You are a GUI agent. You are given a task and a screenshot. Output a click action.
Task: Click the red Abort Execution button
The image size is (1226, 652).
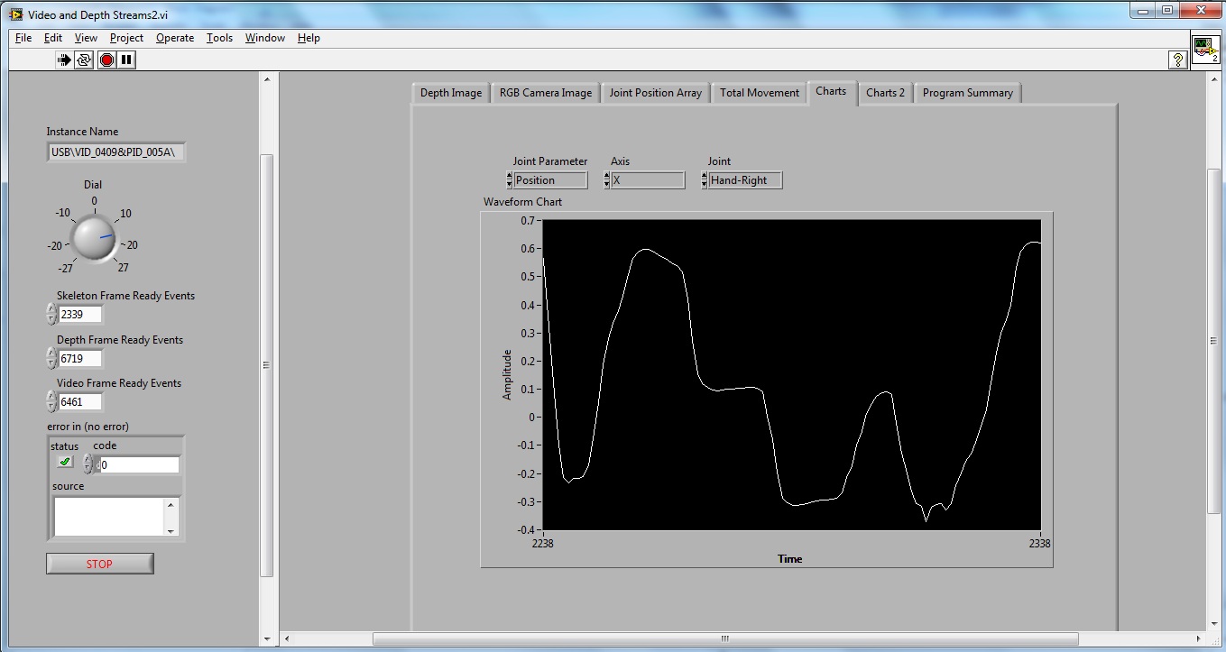106,60
